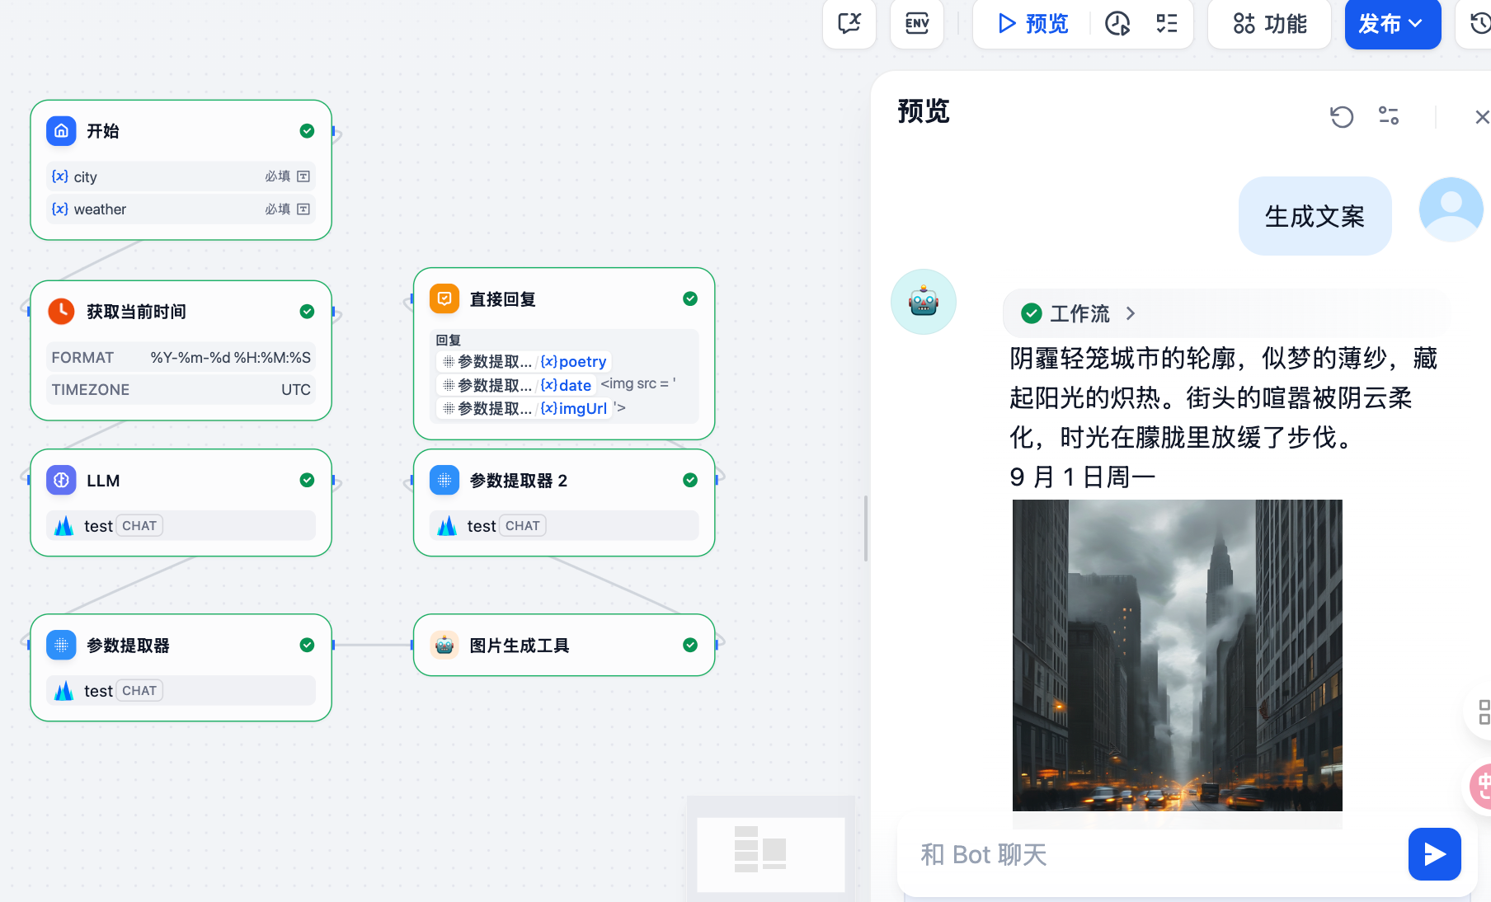
Task: Select the 开始 start node home icon
Action: [61, 131]
